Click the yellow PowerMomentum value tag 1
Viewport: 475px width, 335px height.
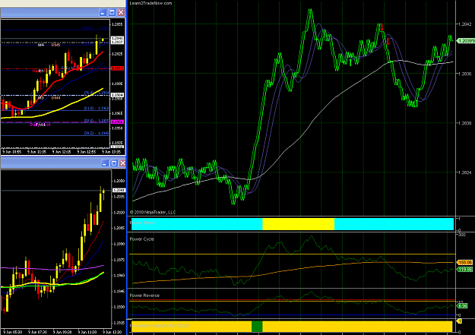point(460,321)
